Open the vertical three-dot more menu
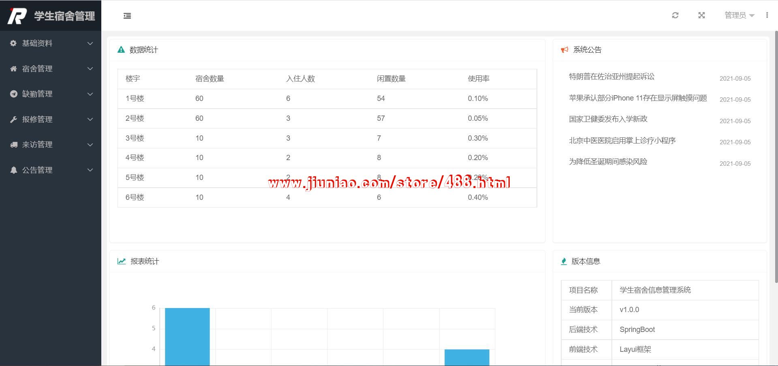Viewport: 778px width, 366px height. (x=767, y=15)
